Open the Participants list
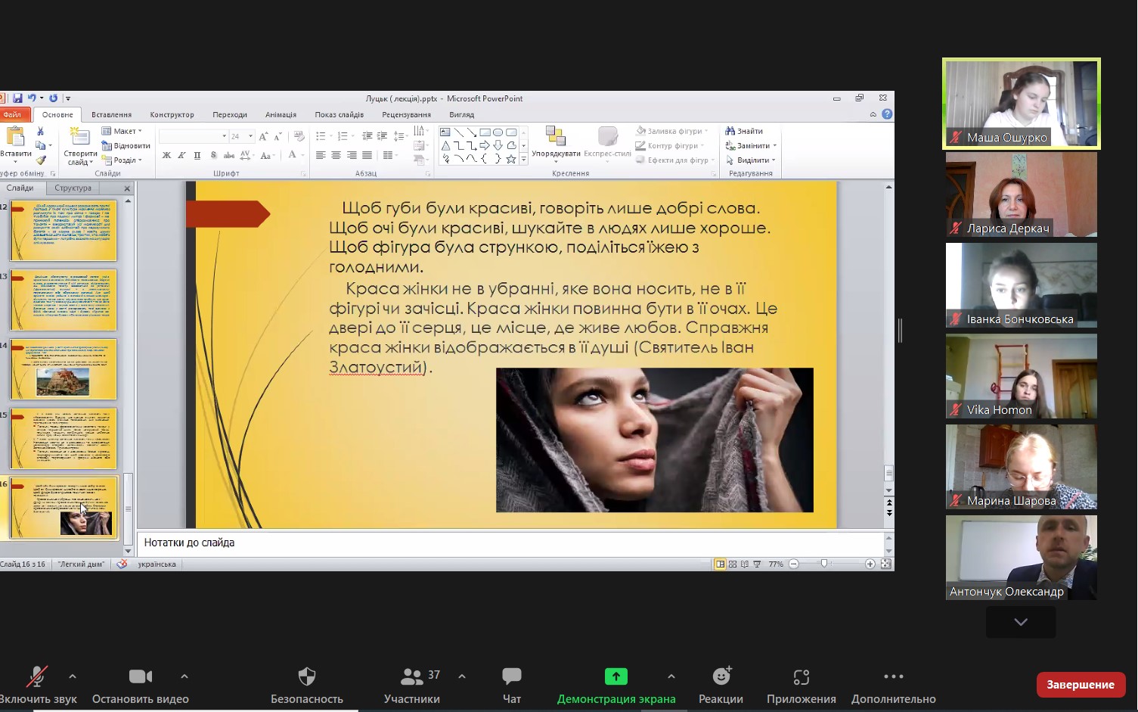1138x712 pixels. tap(412, 685)
